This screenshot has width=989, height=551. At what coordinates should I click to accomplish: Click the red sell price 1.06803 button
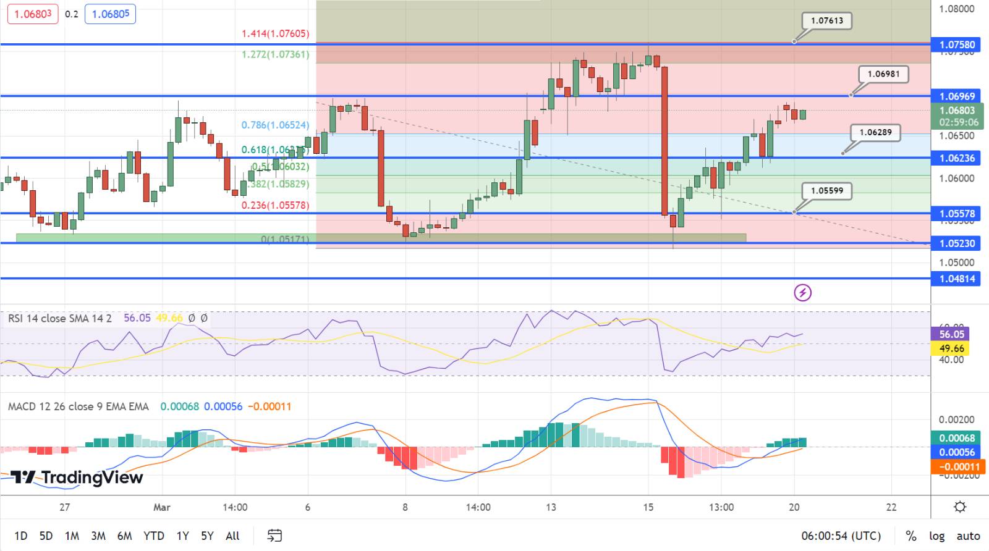(x=33, y=14)
